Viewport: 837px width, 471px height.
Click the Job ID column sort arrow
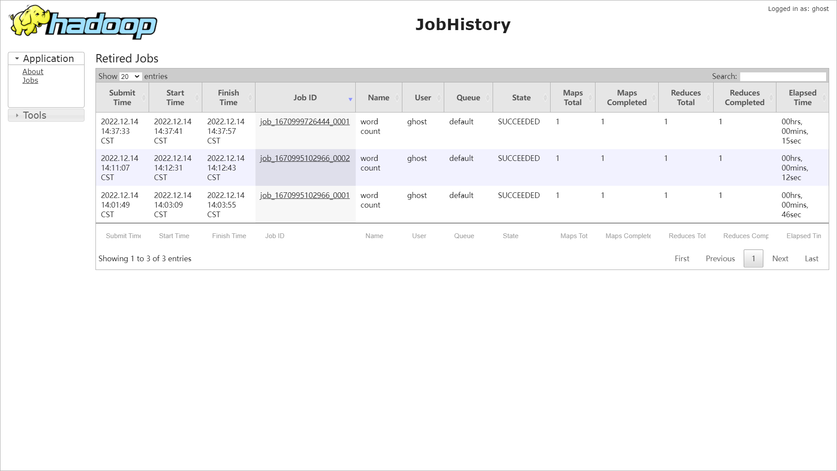[x=350, y=99]
